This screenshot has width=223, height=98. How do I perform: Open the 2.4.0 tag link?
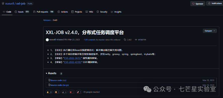click(x=129, y=40)
